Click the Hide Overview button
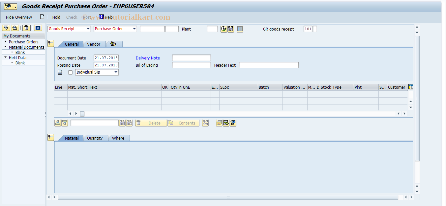 pyautogui.click(x=19, y=17)
